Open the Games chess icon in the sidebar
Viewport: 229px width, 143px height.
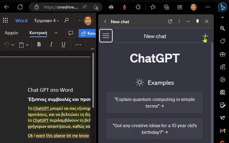[x=222, y=67]
